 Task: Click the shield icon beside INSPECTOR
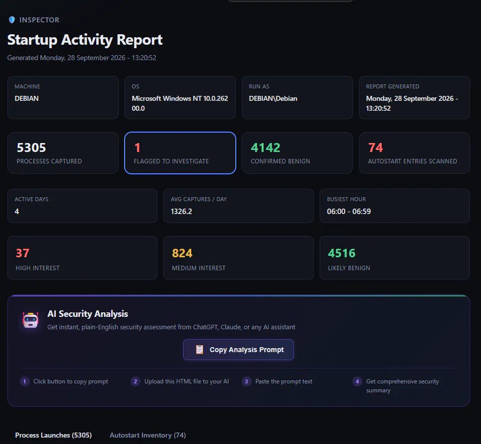tap(12, 20)
